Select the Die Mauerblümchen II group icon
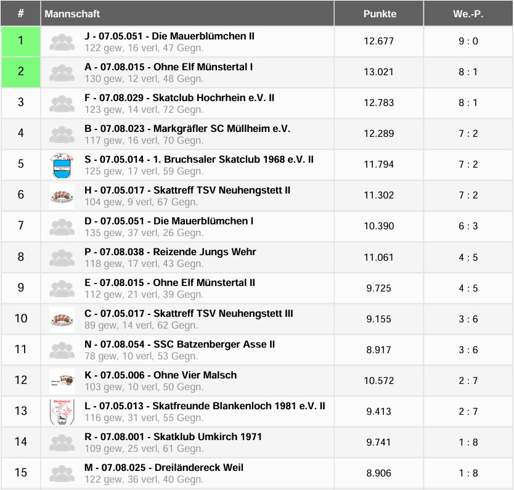The height and width of the screenshot is (490, 514). pos(62,41)
